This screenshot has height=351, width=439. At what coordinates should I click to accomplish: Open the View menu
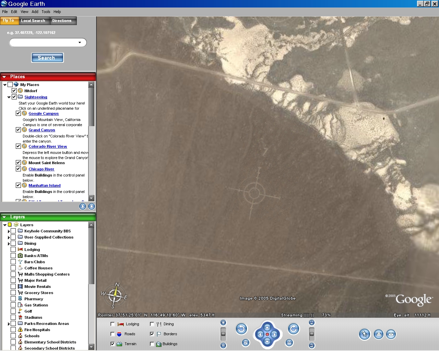click(24, 12)
